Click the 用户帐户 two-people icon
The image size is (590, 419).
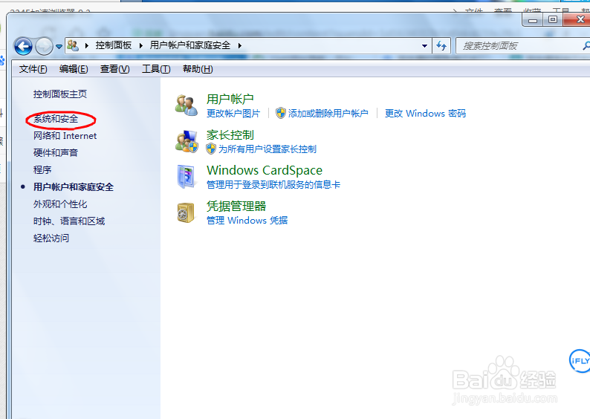(x=187, y=105)
